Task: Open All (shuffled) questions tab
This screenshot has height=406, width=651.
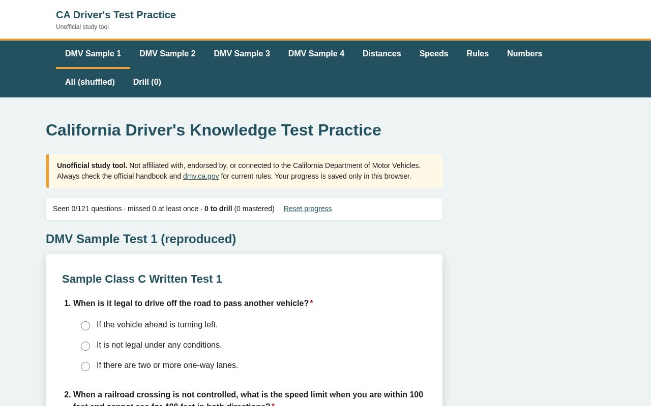Action: click(90, 82)
